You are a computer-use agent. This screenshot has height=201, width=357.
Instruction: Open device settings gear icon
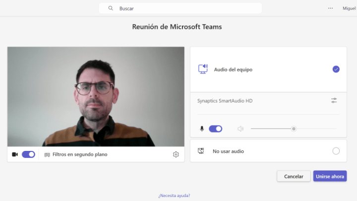pyautogui.click(x=176, y=154)
